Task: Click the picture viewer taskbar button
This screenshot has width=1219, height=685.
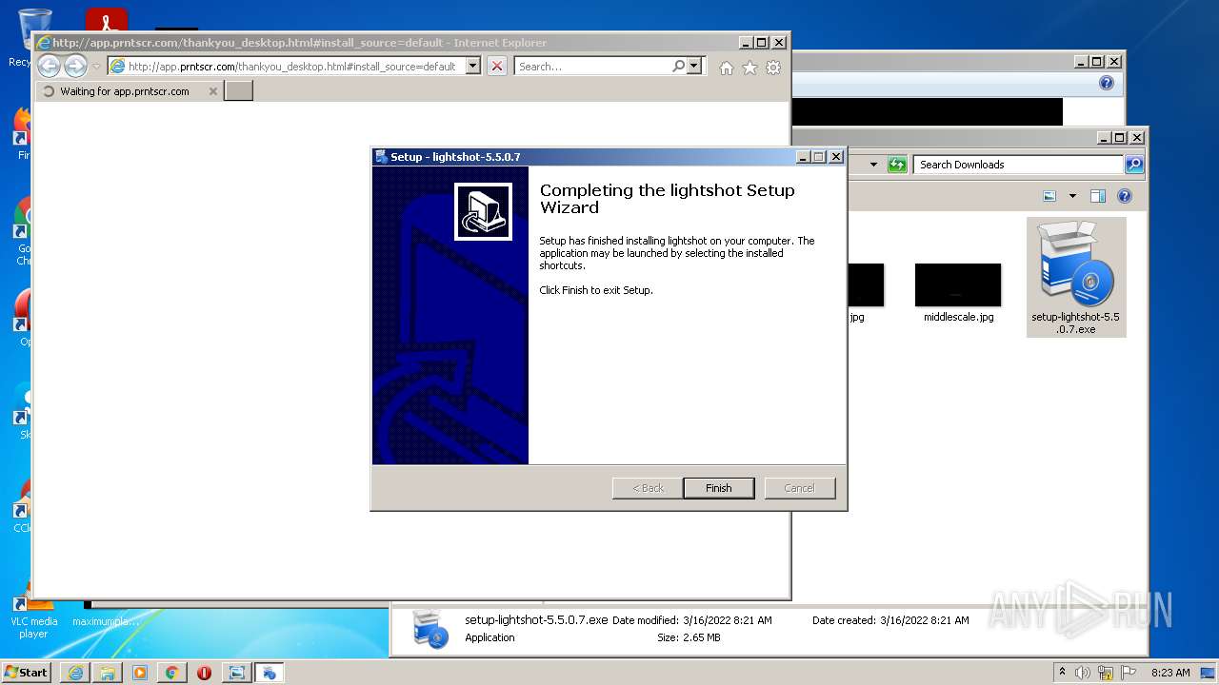Action: tap(236, 673)
